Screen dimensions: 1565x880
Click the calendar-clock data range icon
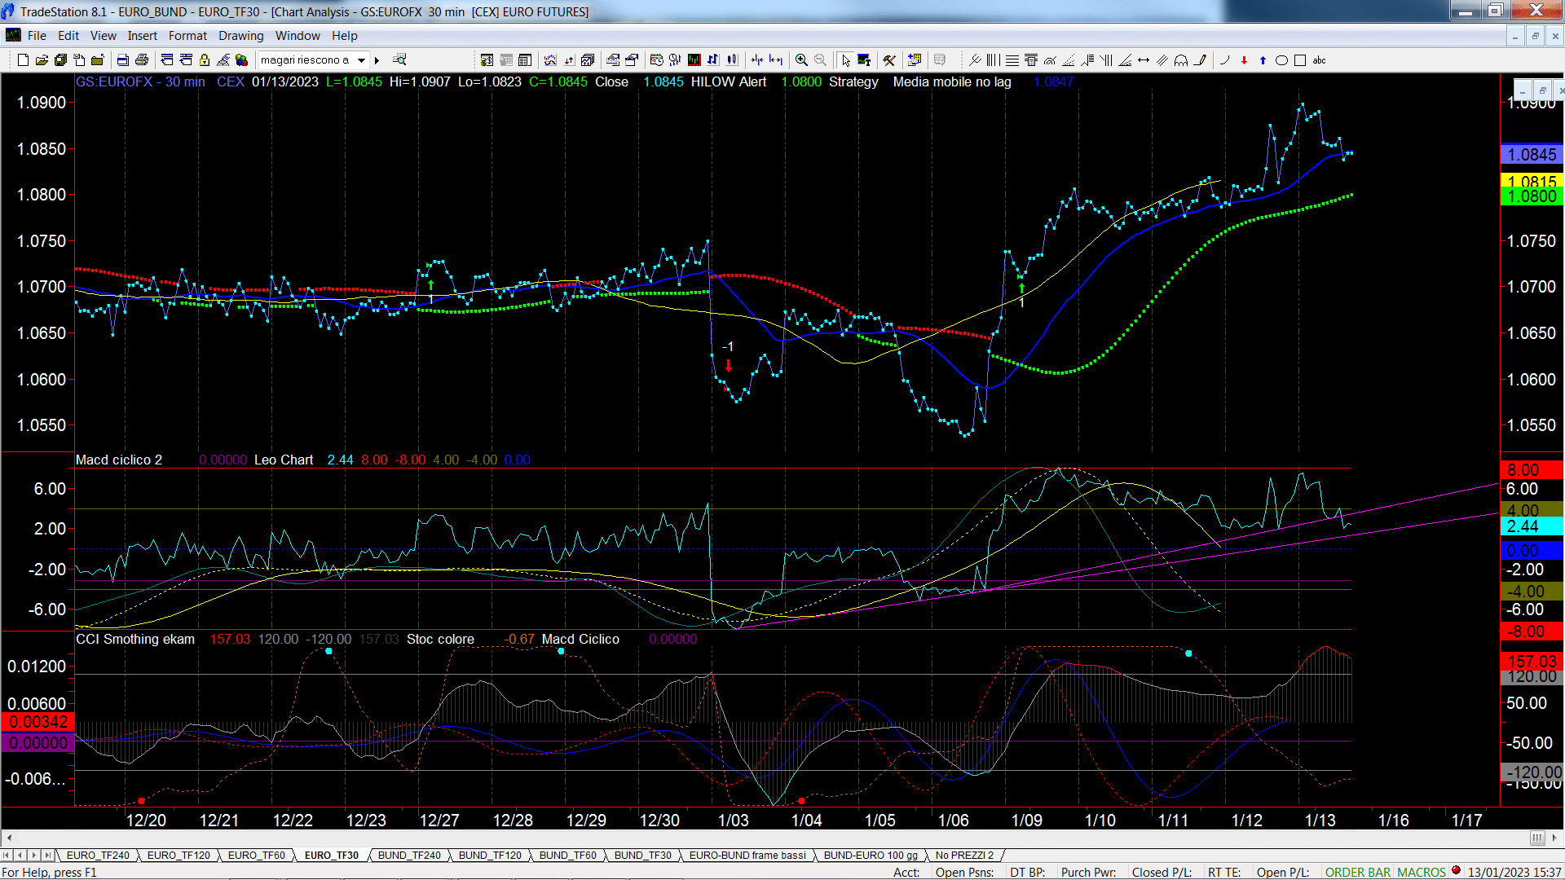[x=656, y=60]
